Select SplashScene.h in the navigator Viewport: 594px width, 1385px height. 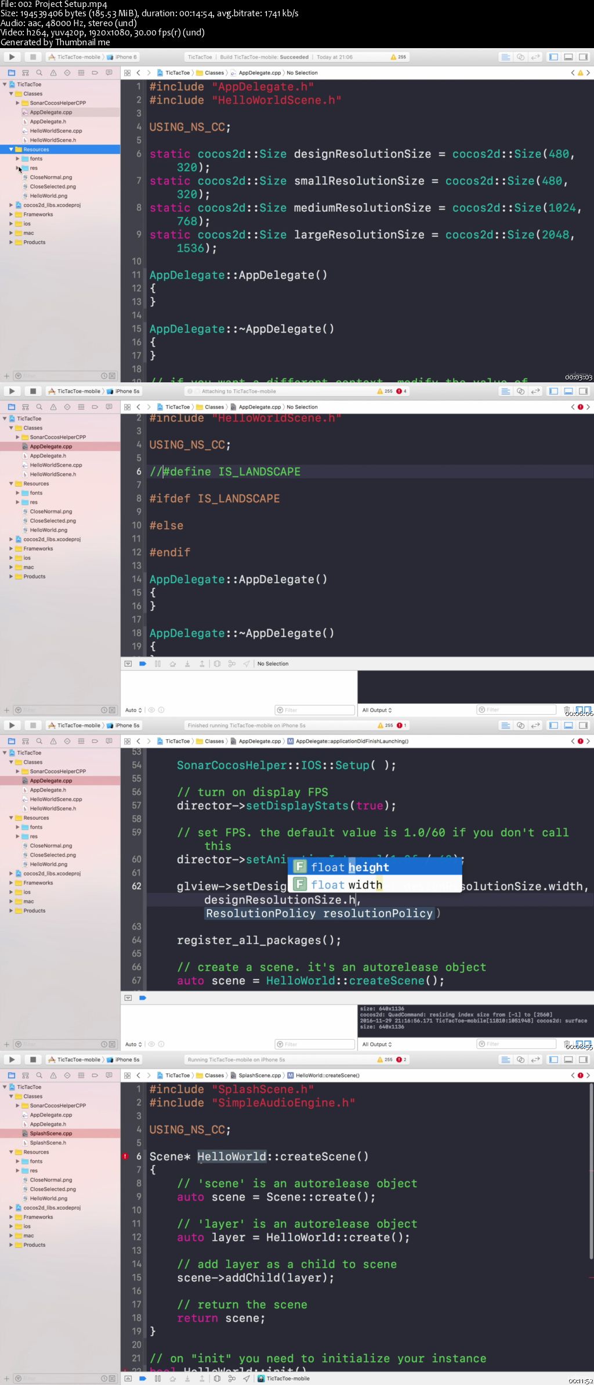pos(48,1142)
